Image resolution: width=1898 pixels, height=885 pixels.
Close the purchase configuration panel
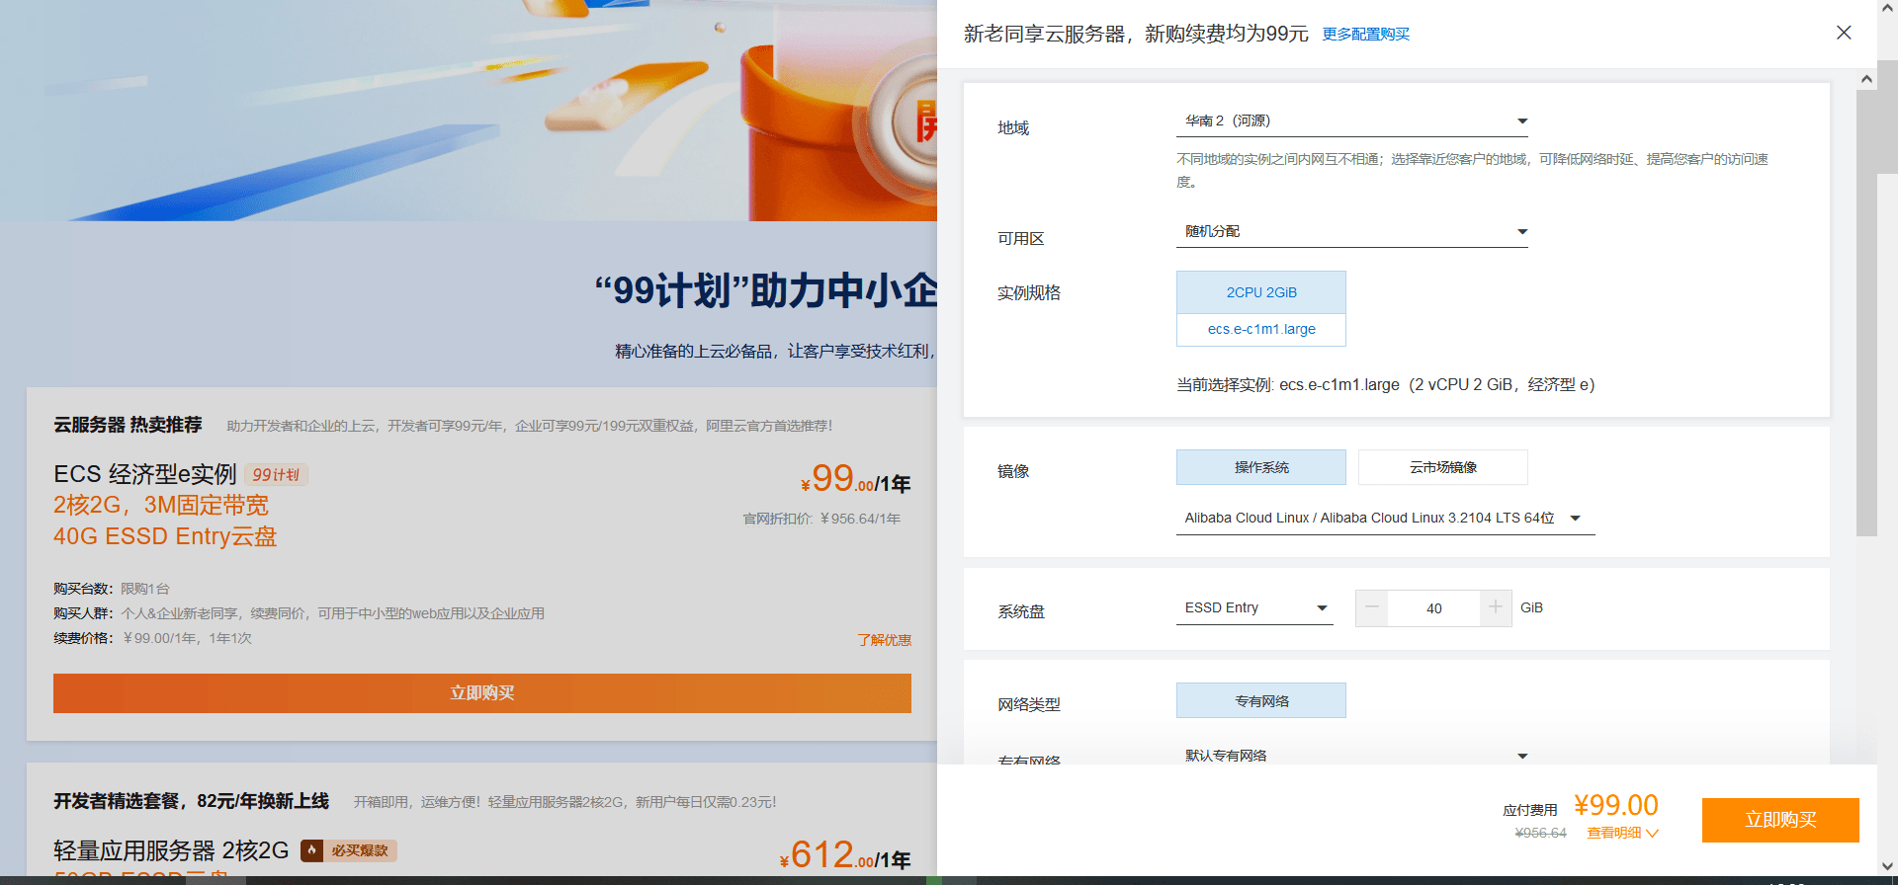(x=1844, y=33)
